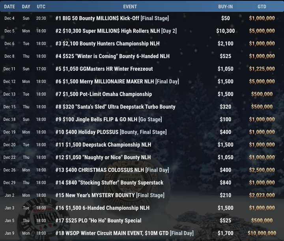Select #4 $525 Winter is Coming Bounty event
This screenshot has width=284, height=241.
112,56
